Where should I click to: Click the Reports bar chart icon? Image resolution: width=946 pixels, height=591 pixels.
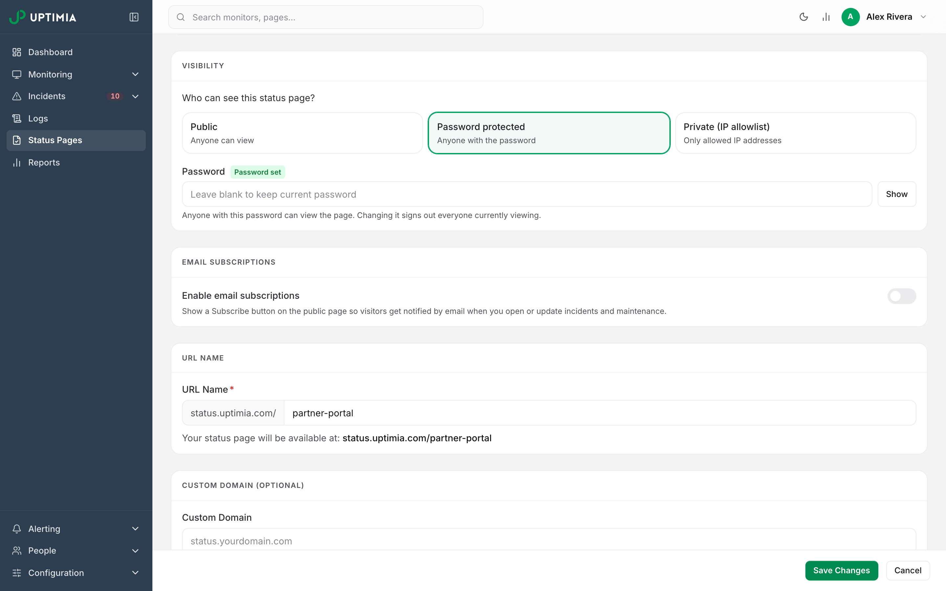(16, 163)
